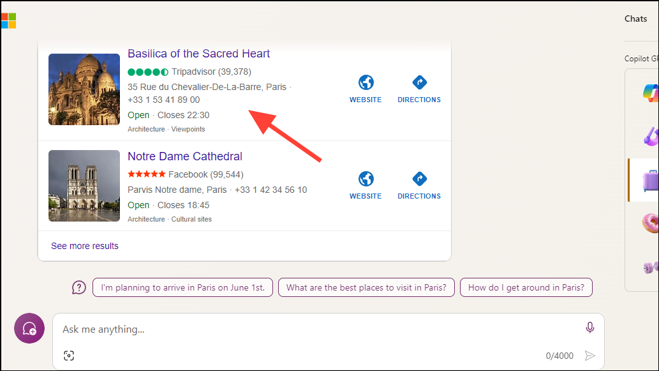Select the Fitness trainer dumbbell icon
Image resolution: width=659 pixels, height=371 pixels.
click(x=651, y=267)
